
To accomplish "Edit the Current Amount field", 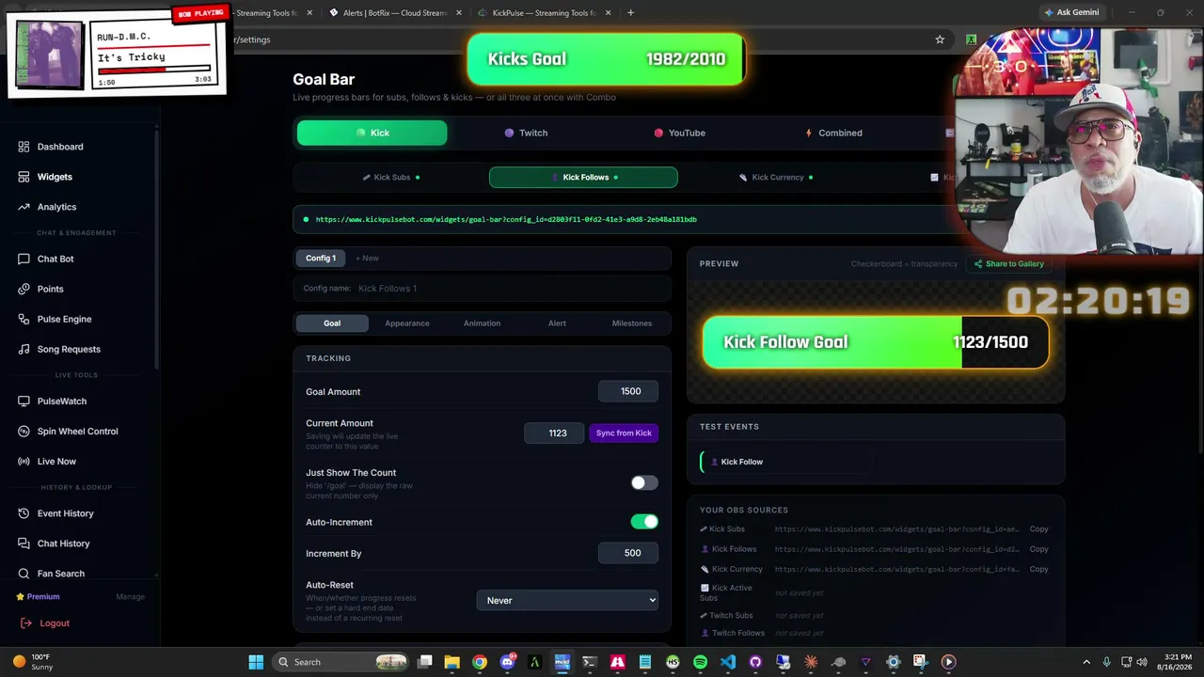I will tap(554, 433).
